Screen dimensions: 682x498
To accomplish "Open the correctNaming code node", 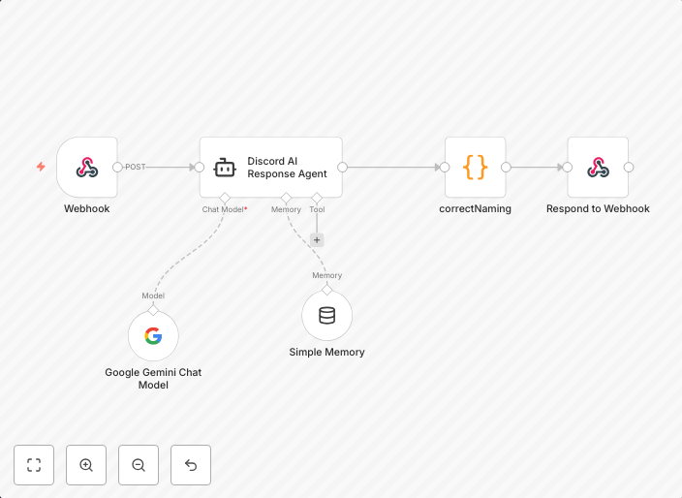I will click(475, 168).
